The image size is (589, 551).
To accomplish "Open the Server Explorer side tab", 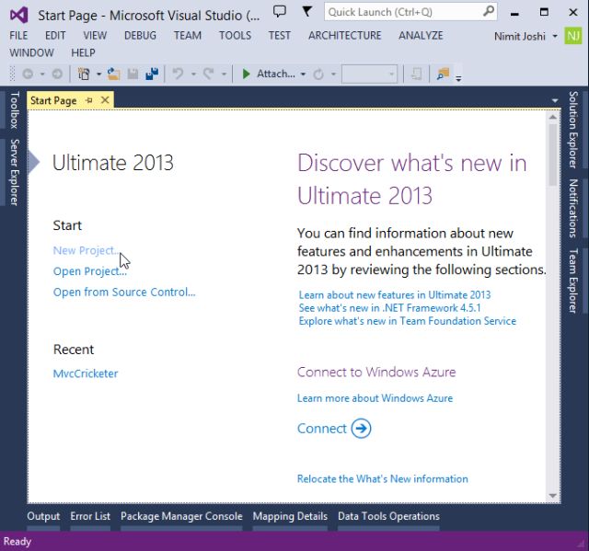I will pos(15,172).
